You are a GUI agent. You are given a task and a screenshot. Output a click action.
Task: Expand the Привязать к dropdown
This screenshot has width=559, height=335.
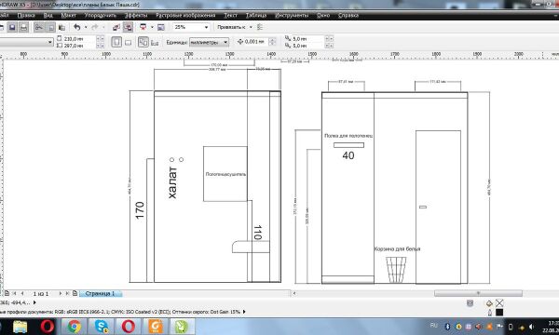coord(251,27)
